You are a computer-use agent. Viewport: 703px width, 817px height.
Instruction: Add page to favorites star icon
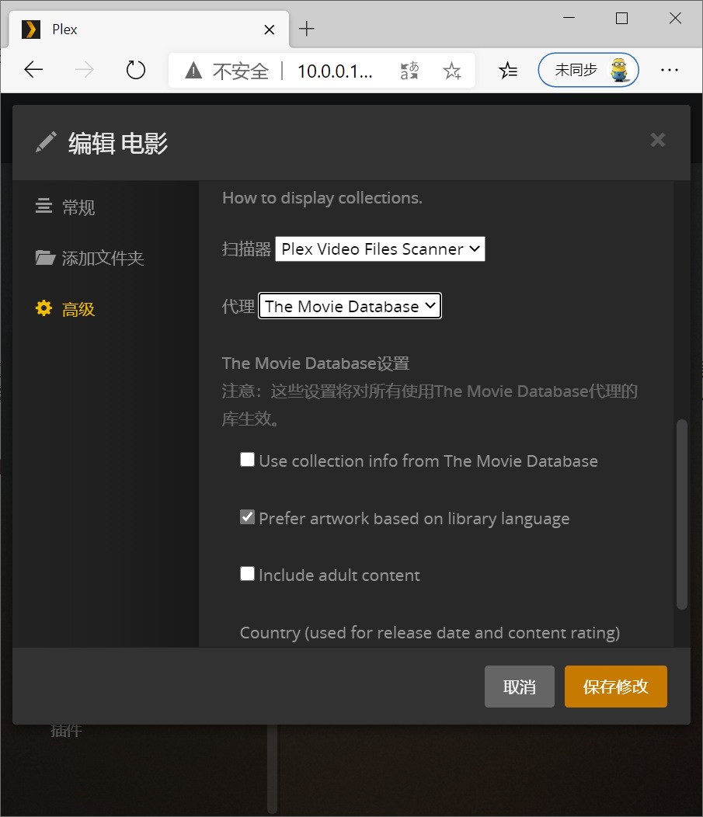tap(452, 71)
